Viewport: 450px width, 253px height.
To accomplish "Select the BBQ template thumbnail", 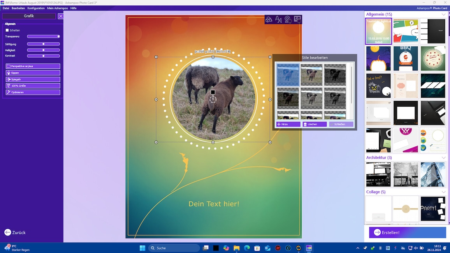I will pyautogui.click(x=405, y=58).
